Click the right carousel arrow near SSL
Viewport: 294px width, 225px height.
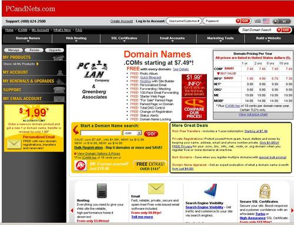292,210
